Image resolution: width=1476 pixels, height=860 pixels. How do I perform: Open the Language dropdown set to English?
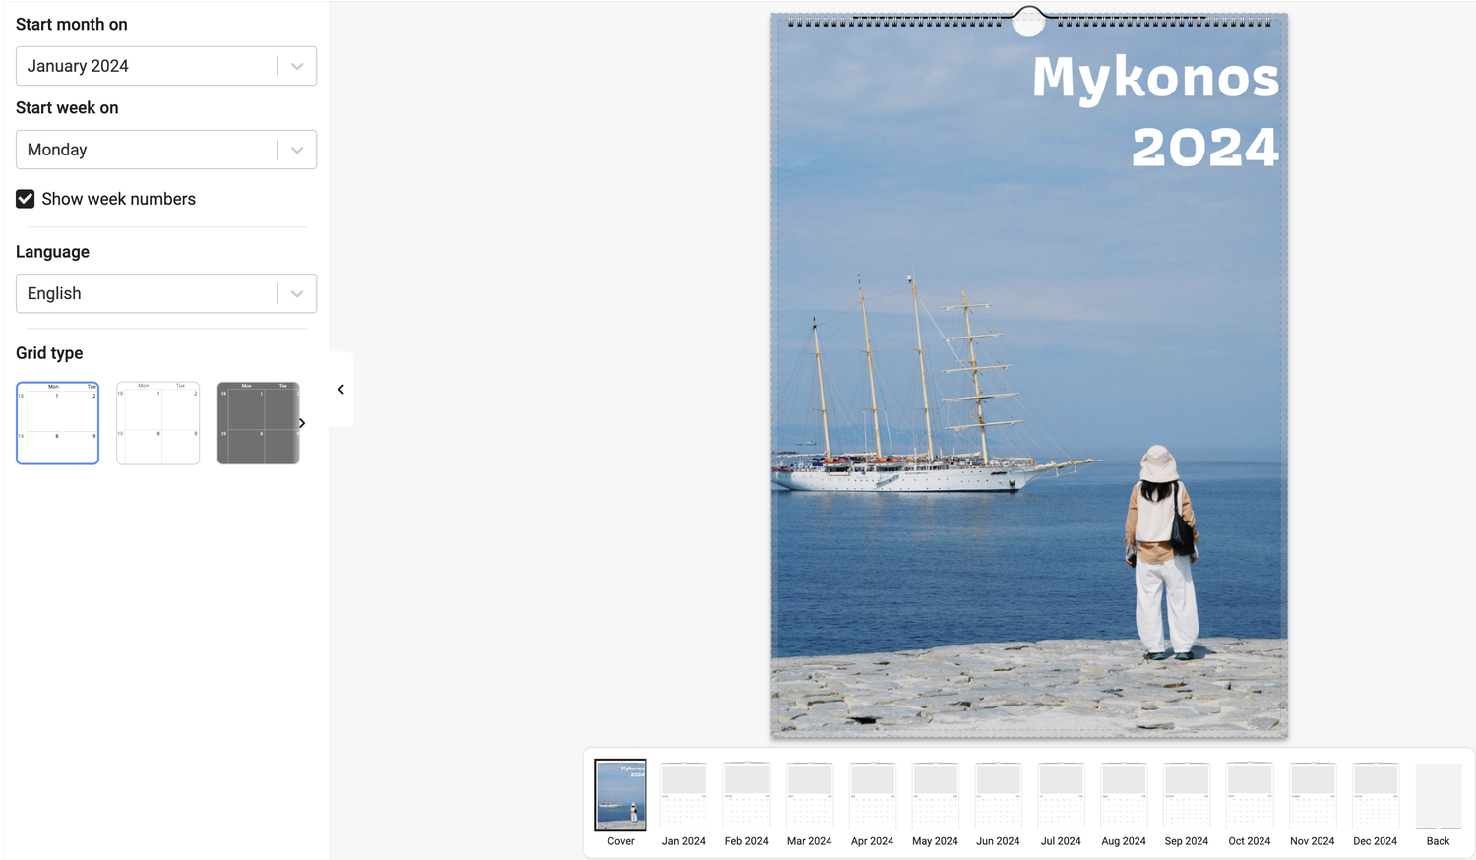166,293
